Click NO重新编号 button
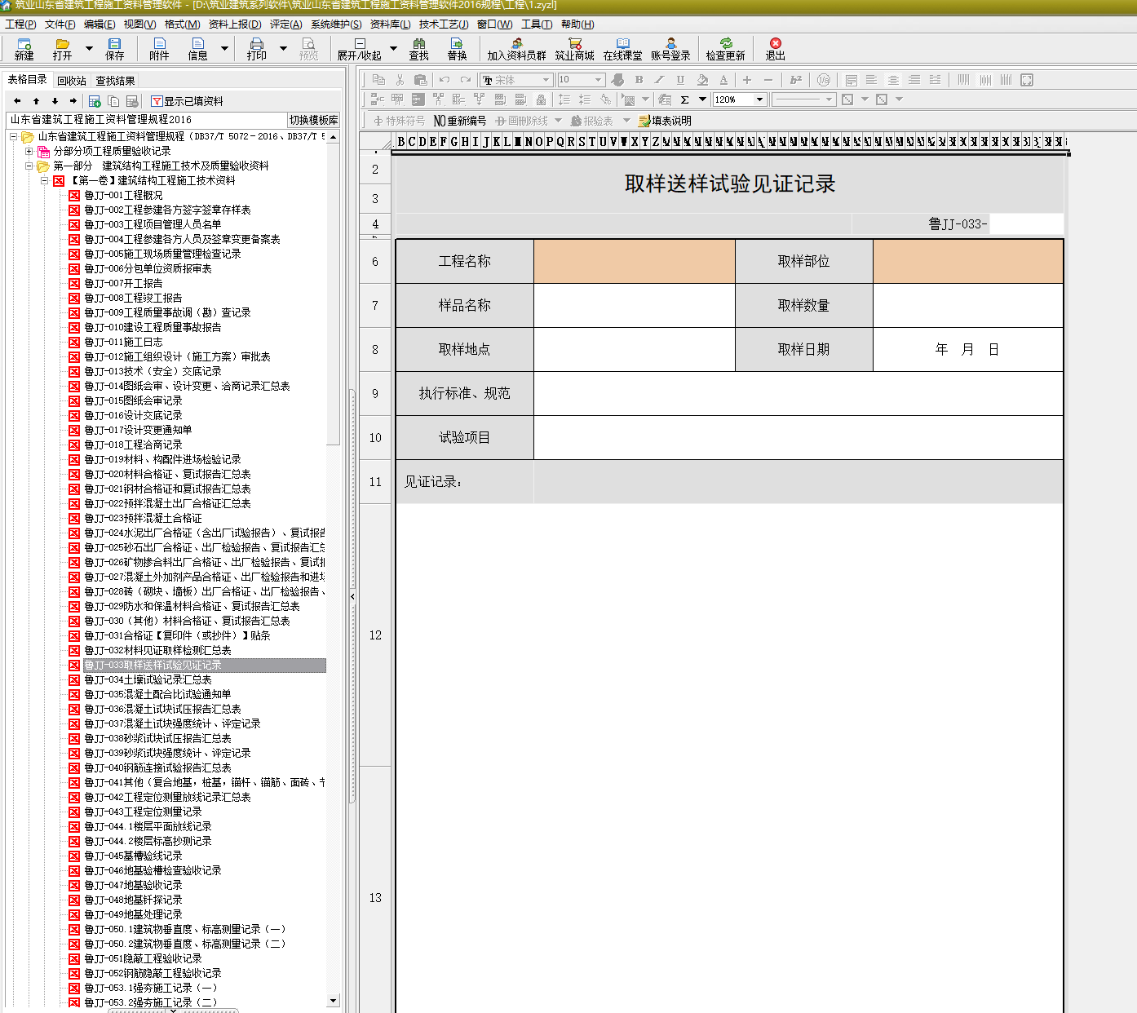Viewport: 1137px width, 1013px height. (460, 121)
